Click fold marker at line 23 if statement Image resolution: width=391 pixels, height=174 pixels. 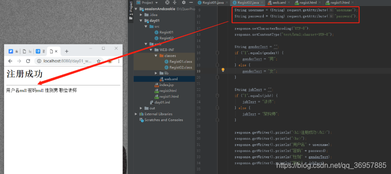pos(217,96)
